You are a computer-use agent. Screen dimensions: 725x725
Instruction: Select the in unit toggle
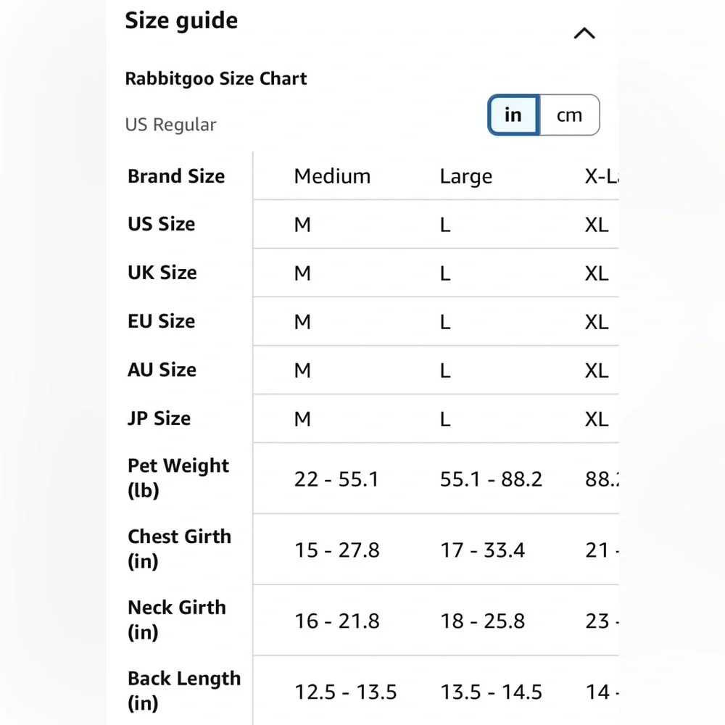513,115
